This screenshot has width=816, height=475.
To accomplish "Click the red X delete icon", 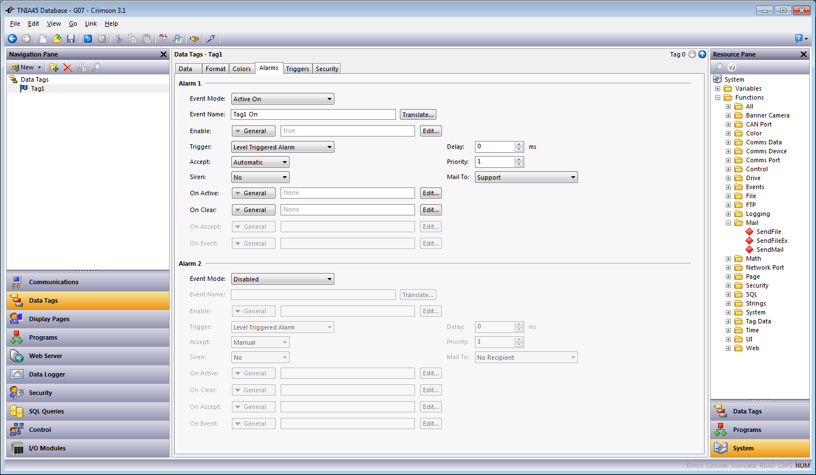I will coord(68,67).
